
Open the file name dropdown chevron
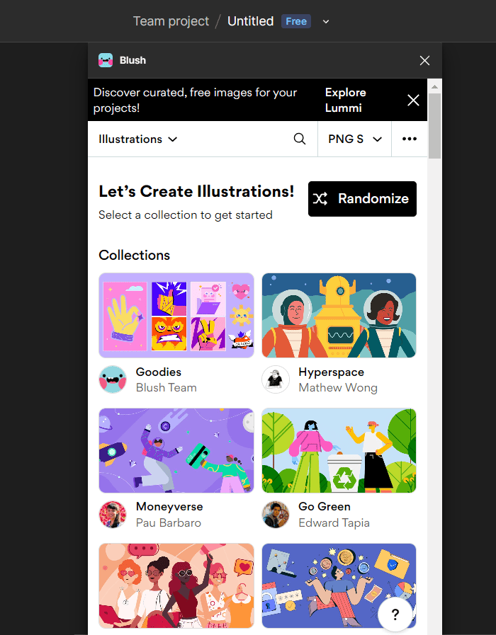point(326,21)
